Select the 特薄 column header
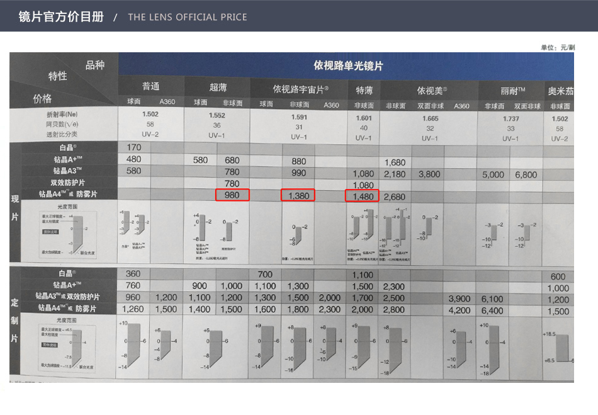Screen dimensions: 598x415 pyautogui.click(x=364, y=91)
